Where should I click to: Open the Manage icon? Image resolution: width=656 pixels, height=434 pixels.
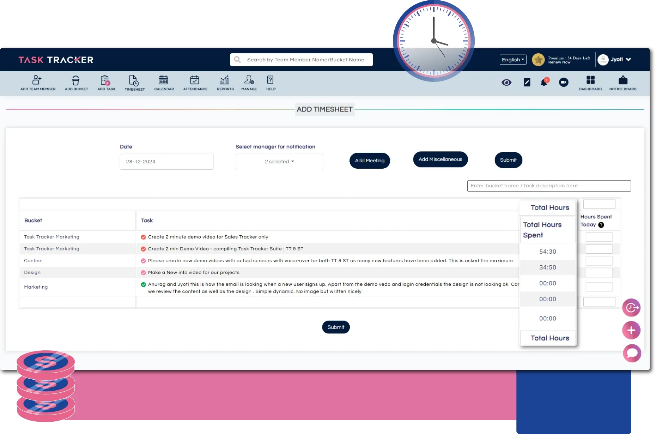[249, 83]
